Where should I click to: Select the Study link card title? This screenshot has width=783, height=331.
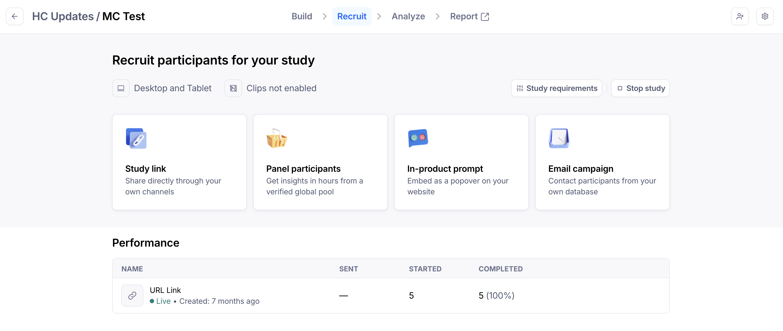click(146, 169)
